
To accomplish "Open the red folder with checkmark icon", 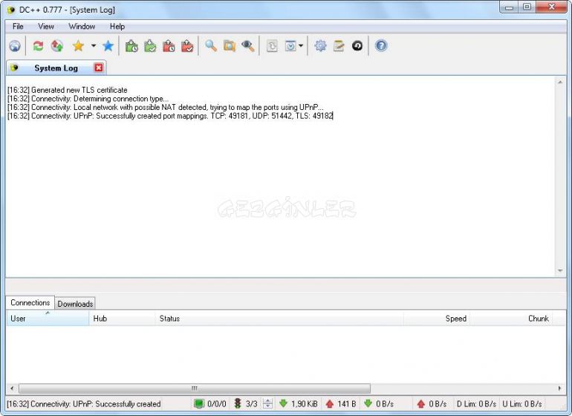I will coord(187,46).
